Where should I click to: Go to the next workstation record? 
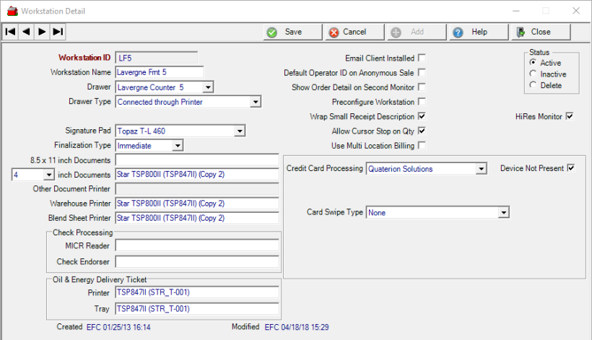[42, 32]
